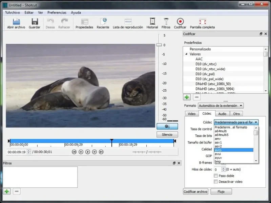
Task: Collapse the Valores tree node
Action: (186, 54)
